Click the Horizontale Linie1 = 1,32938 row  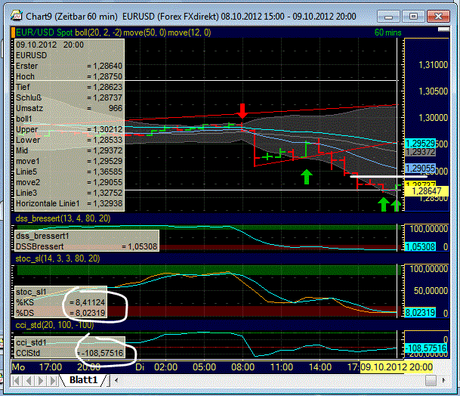[x=69, y=203]
